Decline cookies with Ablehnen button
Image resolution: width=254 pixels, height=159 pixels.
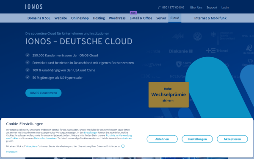(x=162, y=139)
